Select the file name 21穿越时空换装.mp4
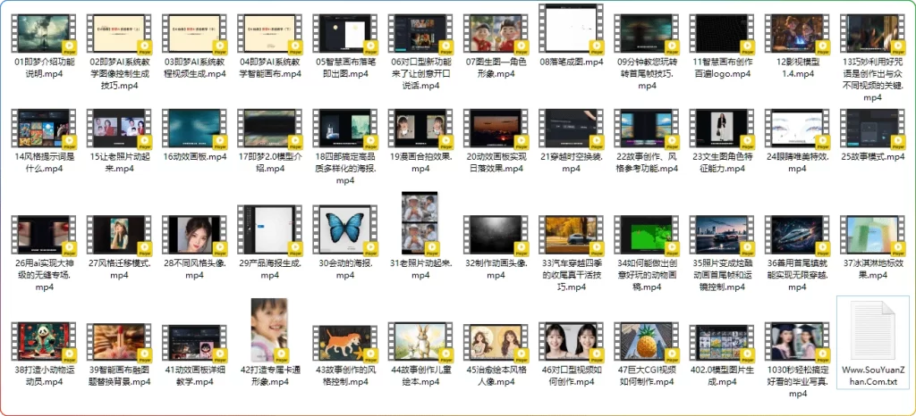 pyautogui.click(x=571, y=162)
